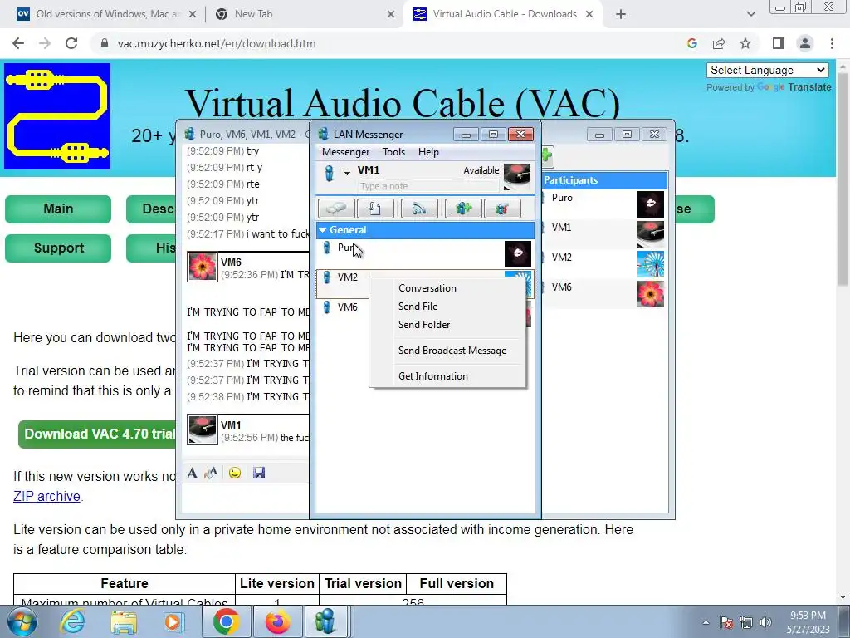Click VM6's flower avatar in the Participants list

(x=651, y=294)
